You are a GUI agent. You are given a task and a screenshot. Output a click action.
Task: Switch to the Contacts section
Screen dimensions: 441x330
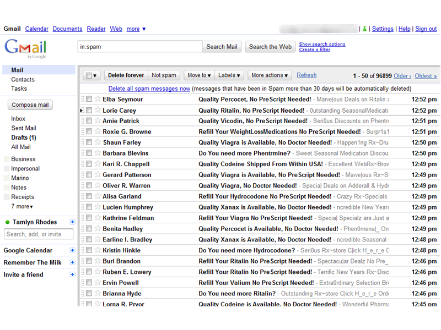point(23,79)
